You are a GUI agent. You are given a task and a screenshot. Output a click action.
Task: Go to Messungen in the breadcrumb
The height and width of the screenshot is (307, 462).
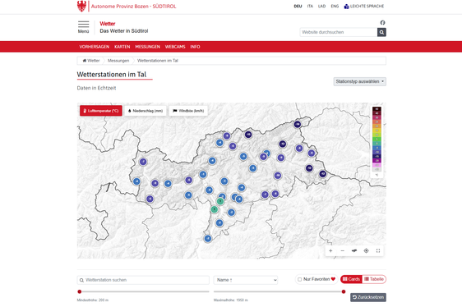pyautogui.click(x=118, y=61)
